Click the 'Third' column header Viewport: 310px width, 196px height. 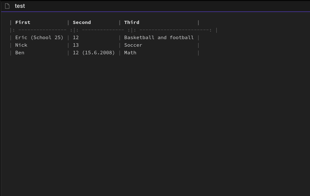pos(132,22)
